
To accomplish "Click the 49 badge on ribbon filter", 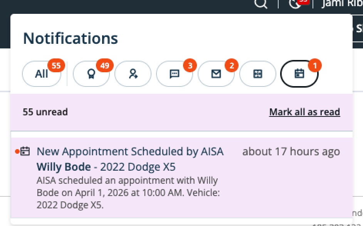I will [x=104, y=66].
